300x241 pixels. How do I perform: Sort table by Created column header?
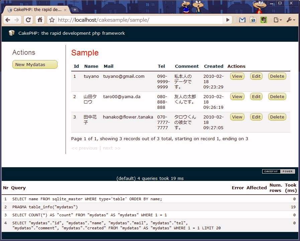tap(213, 66)
